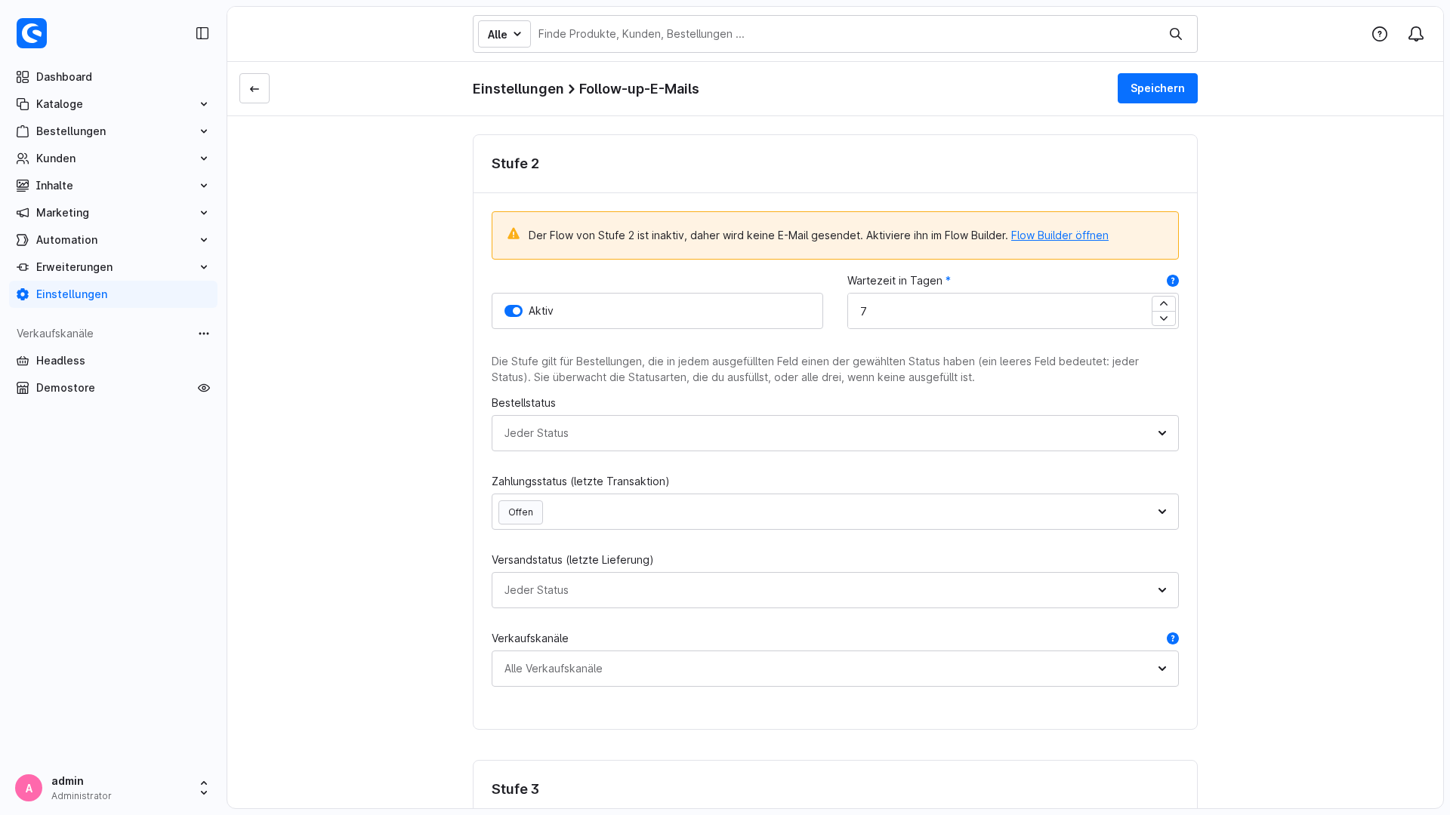Click the search magnifier icon

click(x=1176, y=34)
